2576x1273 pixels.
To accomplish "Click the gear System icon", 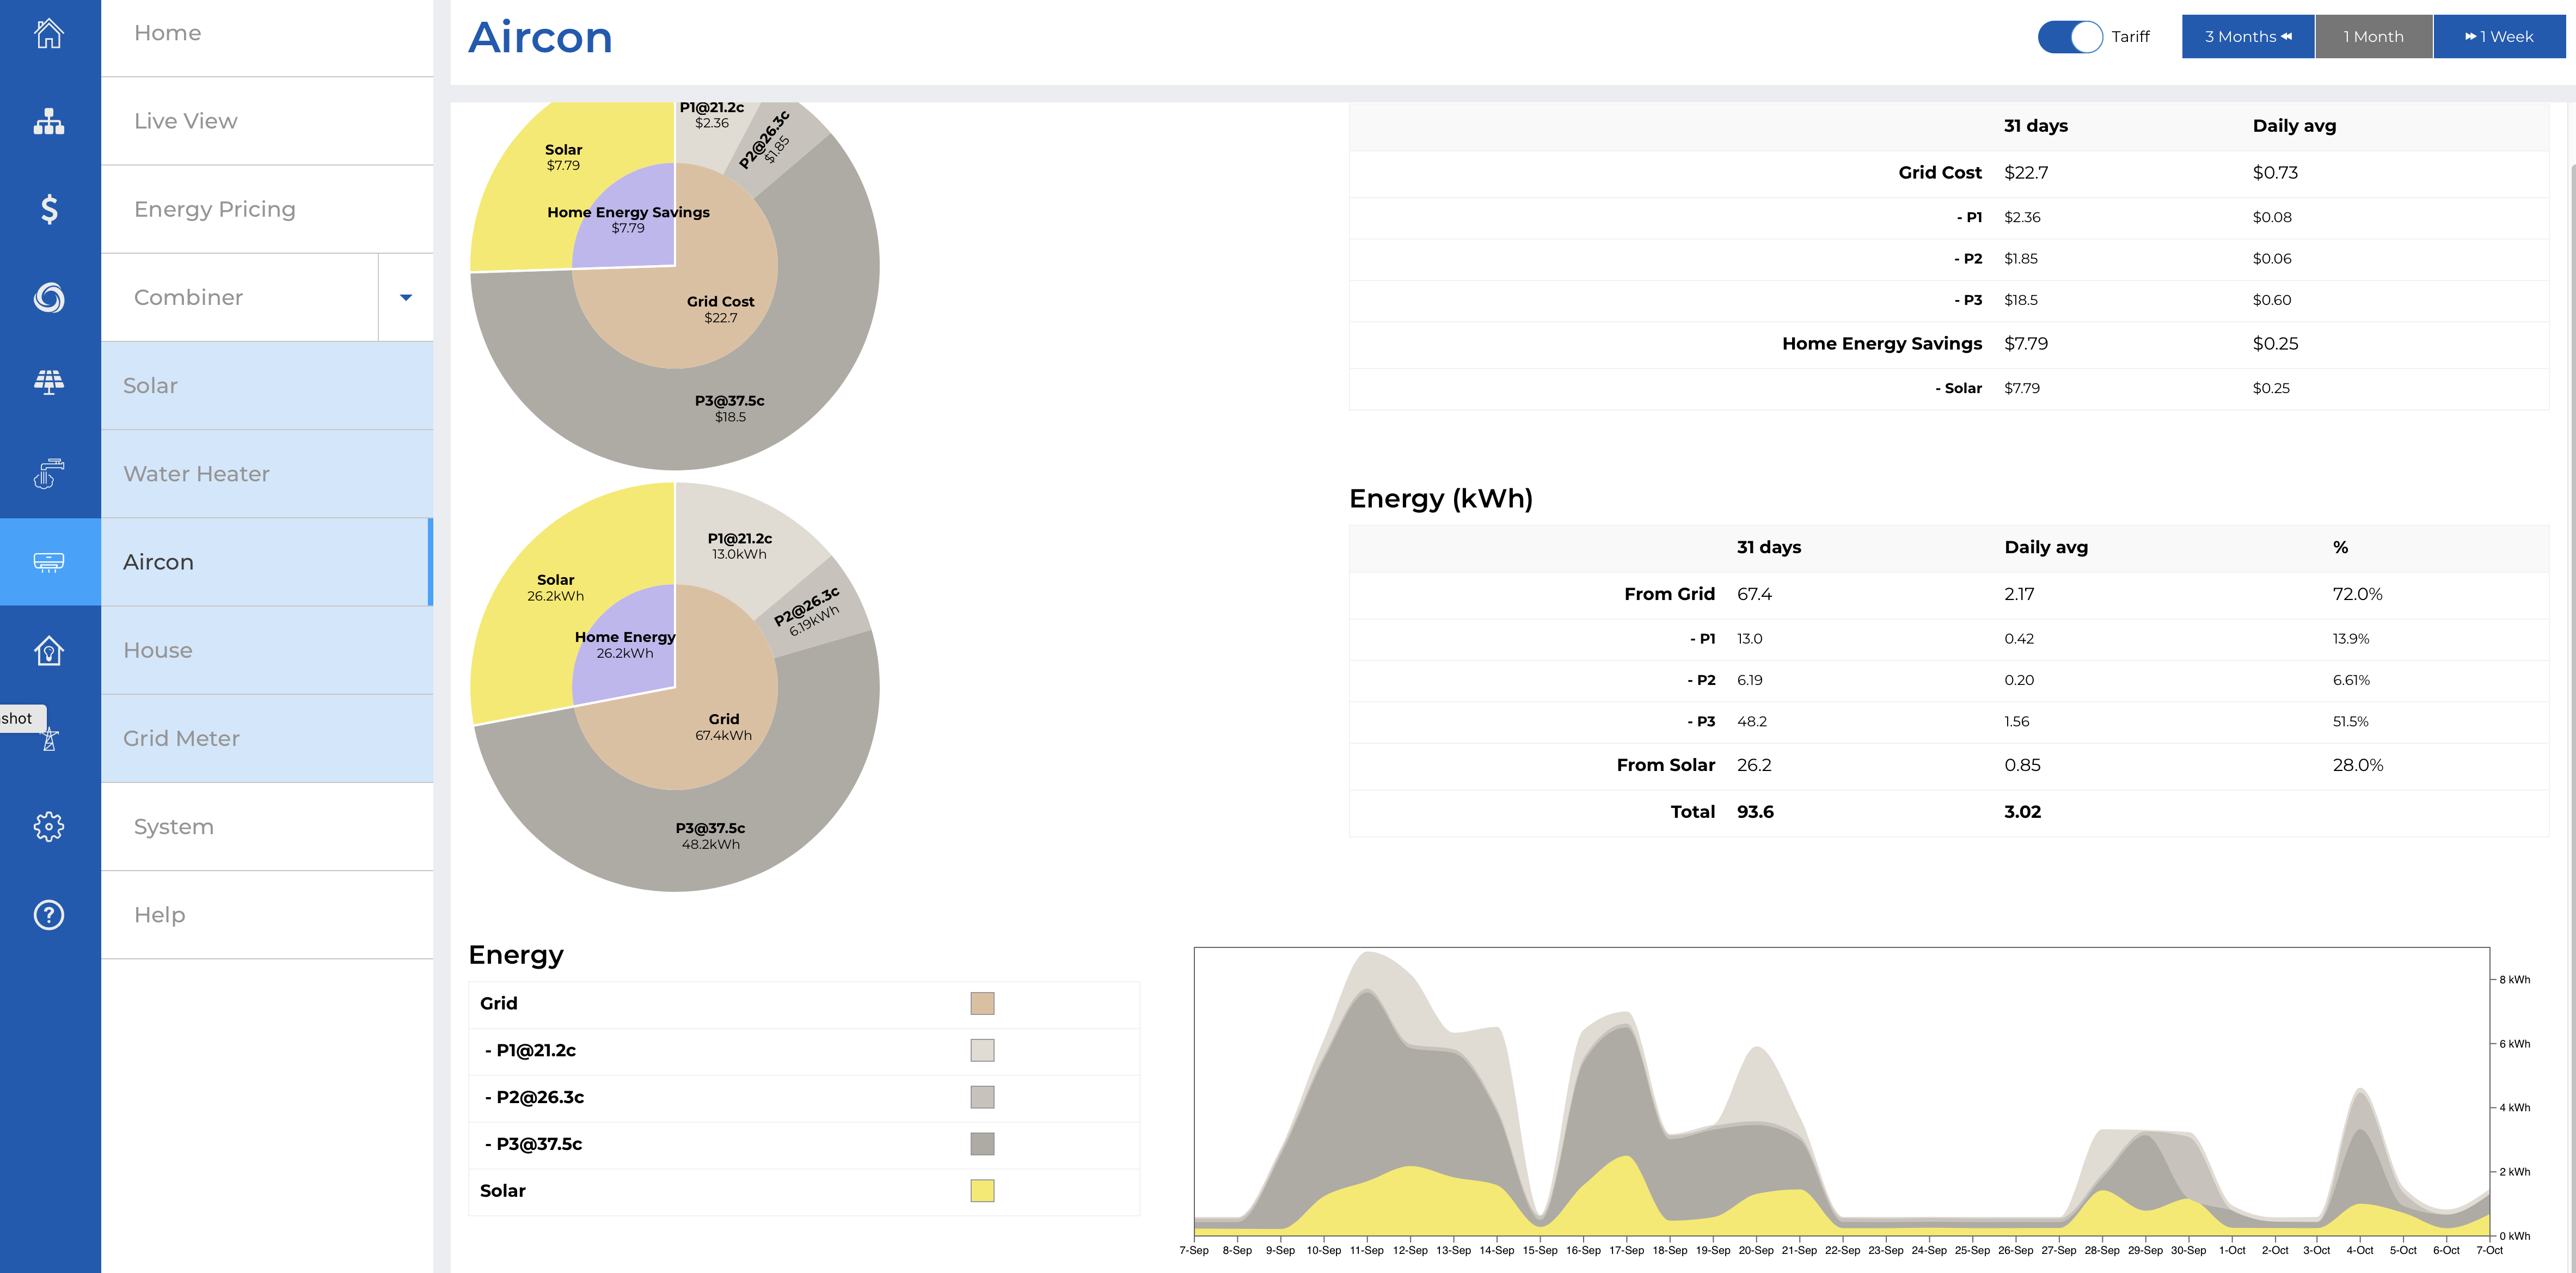I will (x=49, y=826).
